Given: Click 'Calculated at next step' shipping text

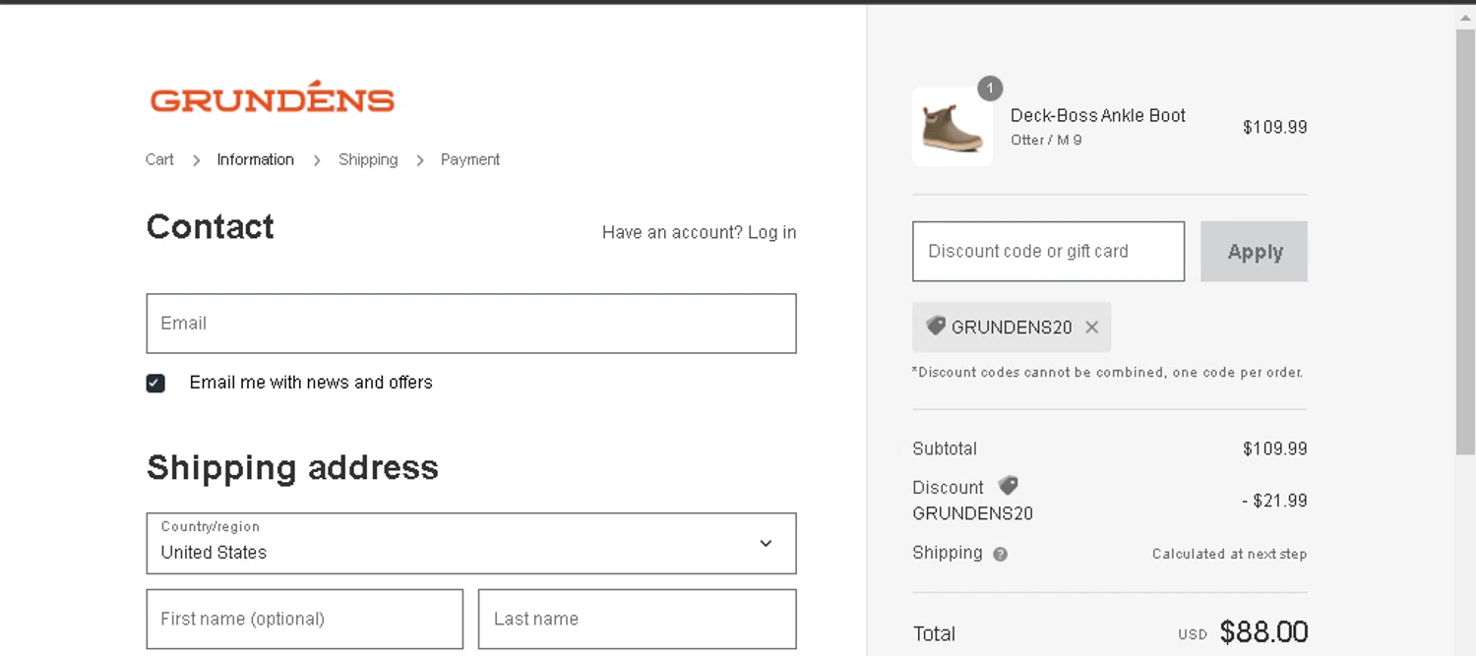Looking at the screenshot, I should click(x=1230, y=554).
